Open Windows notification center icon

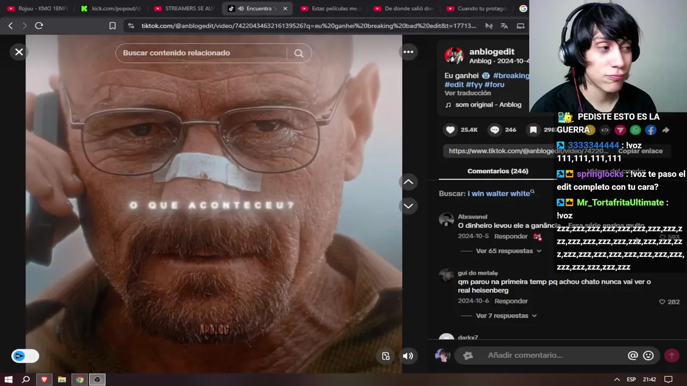point(668,380)
